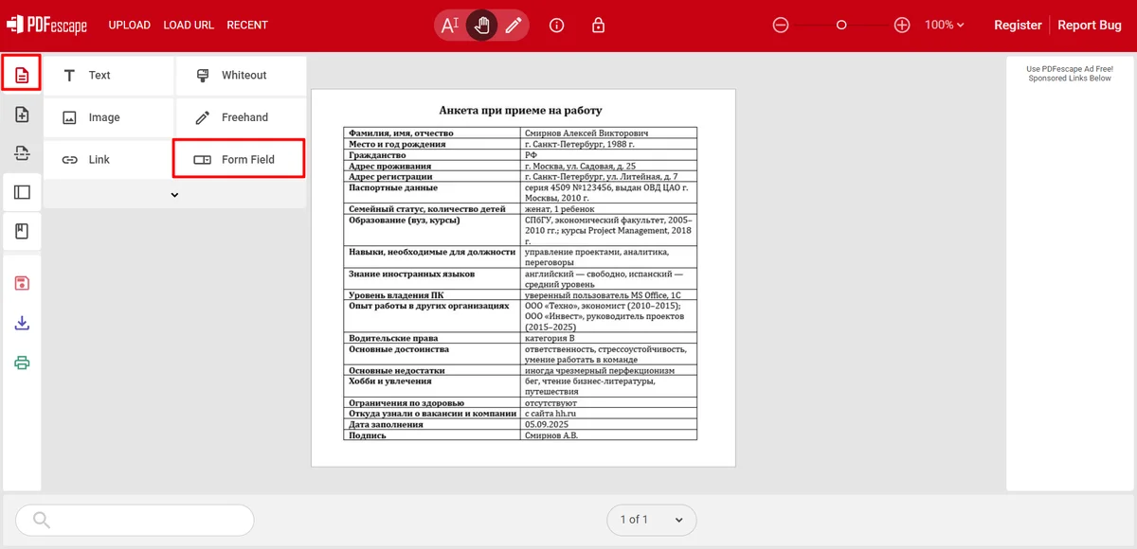Open the page selector '1 of 1'
The image size is (1137, 549).
[651, 520]
